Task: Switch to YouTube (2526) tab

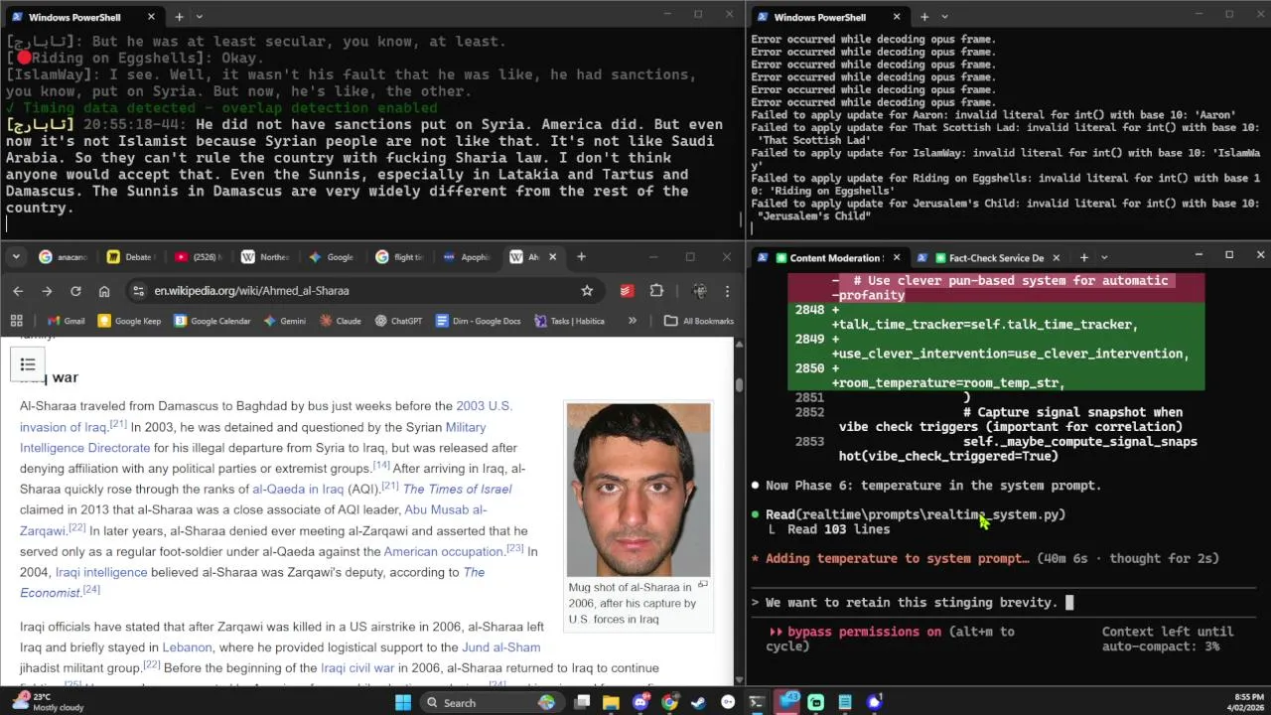Action: (x=199, y=257)
